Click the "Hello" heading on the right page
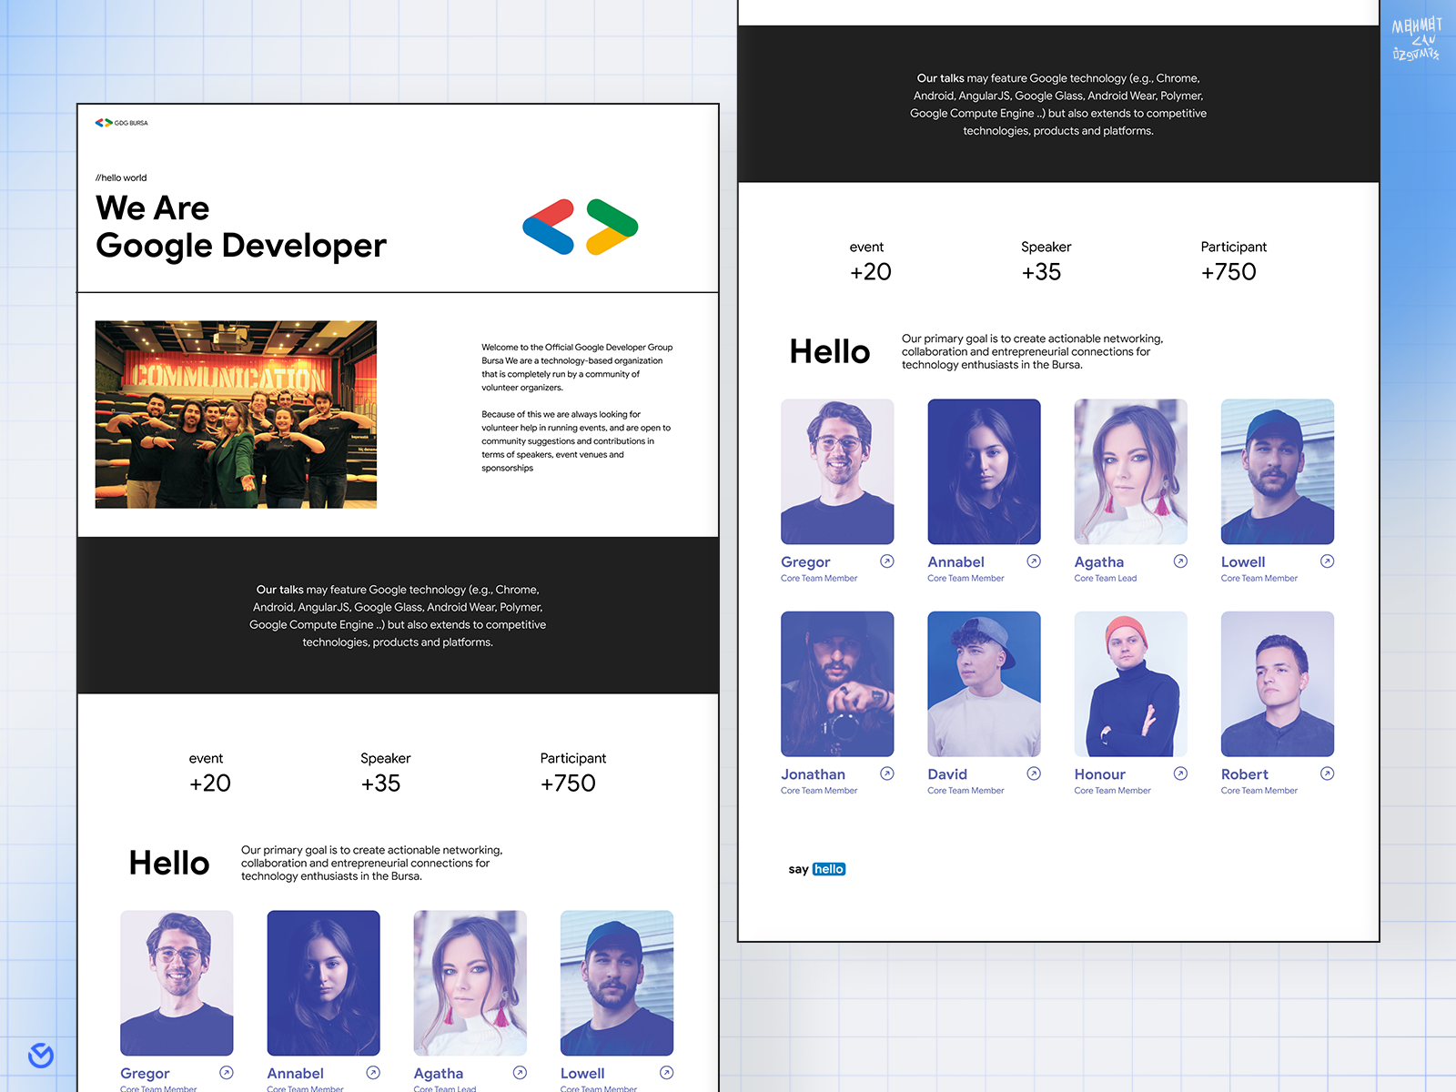The width and height of the screenshot is (1456, 1092). [x=830, y=351]
